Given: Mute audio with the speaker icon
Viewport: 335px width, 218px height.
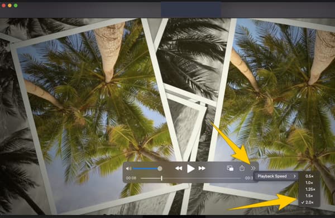Looking at the screenshot, I should point(128,169).
